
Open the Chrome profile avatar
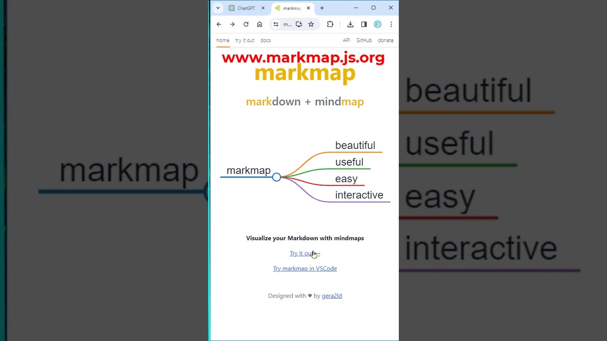coord(377,24)
